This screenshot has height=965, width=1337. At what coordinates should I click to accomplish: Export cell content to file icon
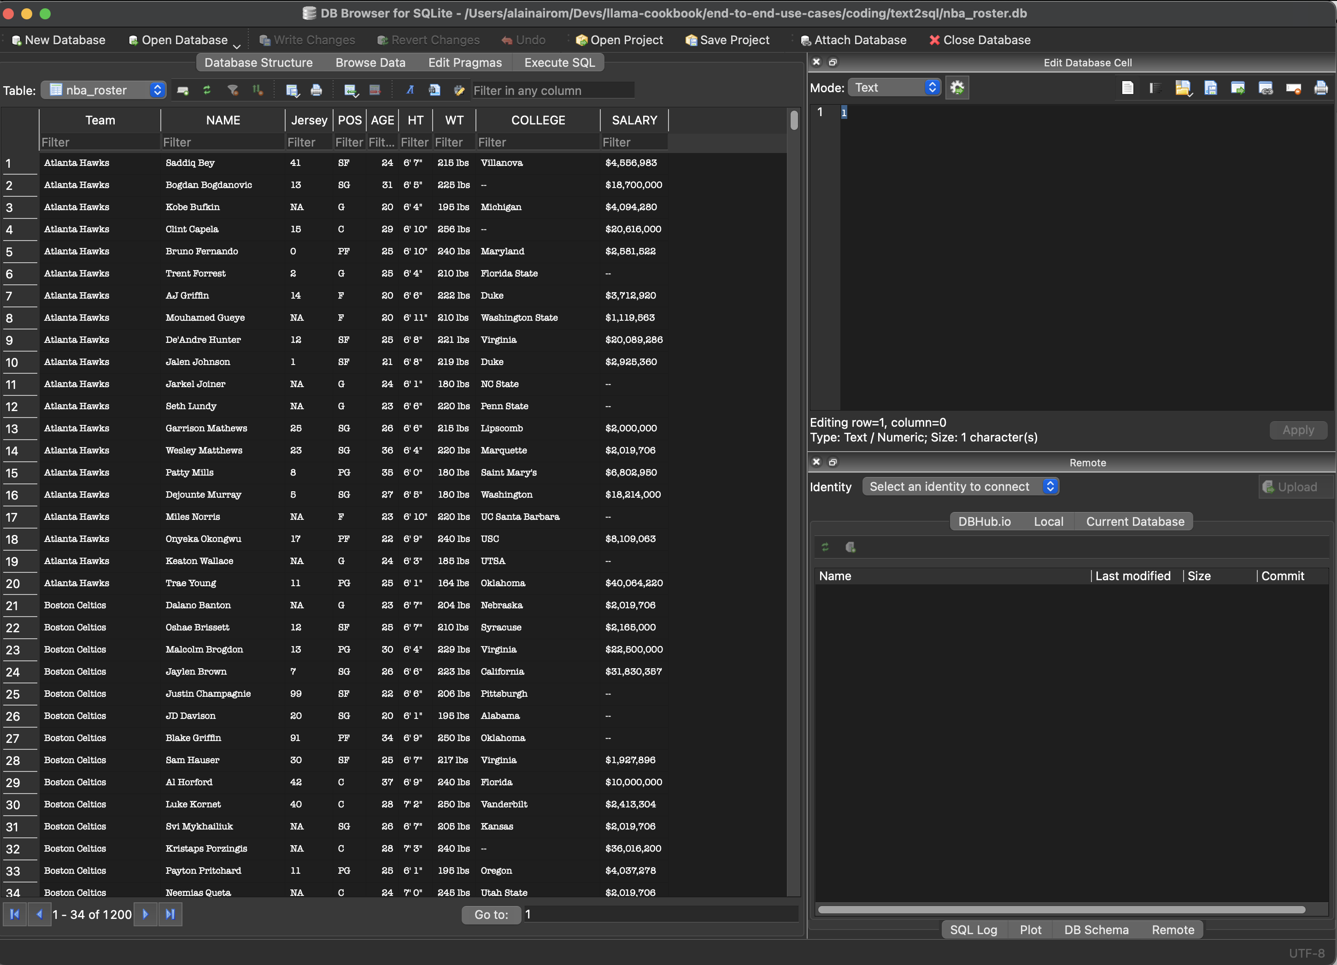[1210, 88]
